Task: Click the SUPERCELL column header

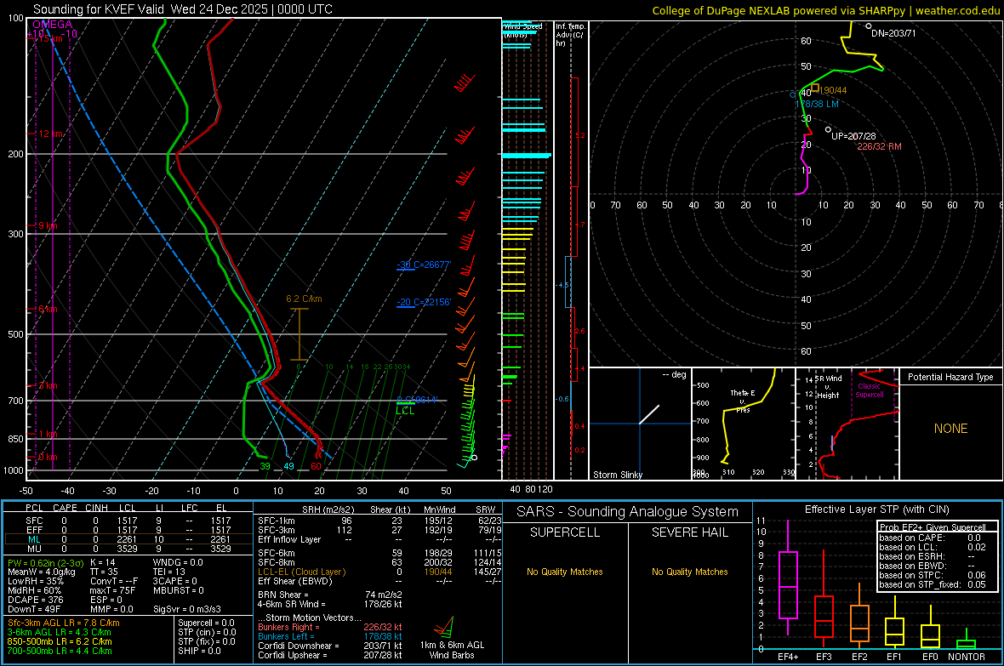Action: coord(565,532)
